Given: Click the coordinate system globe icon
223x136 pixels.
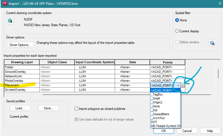Looking at the screenshot, I should click(x=10, y=21).
